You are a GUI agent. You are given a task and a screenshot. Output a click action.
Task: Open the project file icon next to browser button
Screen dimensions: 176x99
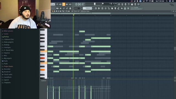tap(112, 8)
